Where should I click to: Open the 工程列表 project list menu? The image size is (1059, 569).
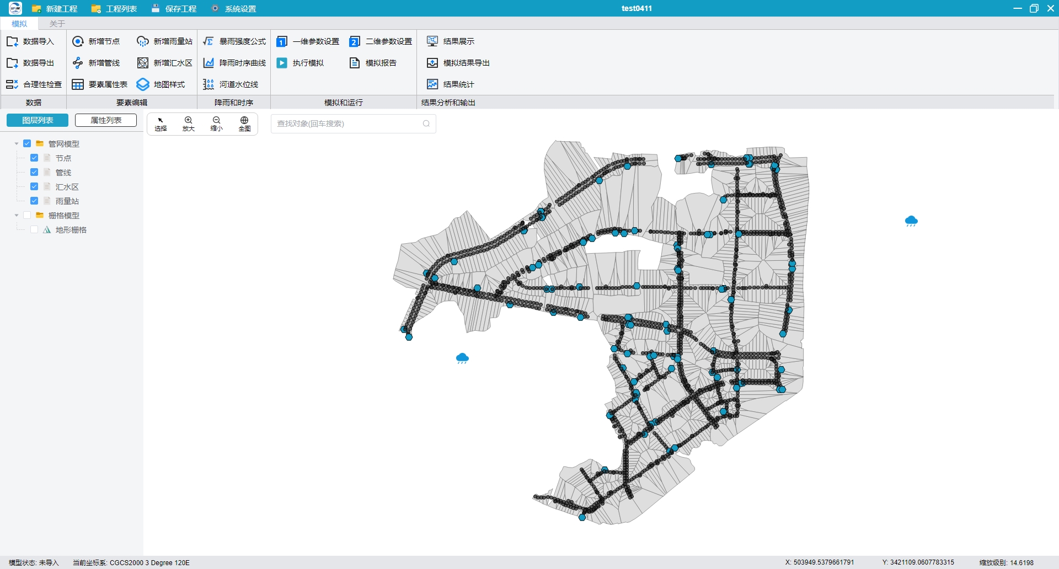[x=114, y=9]
